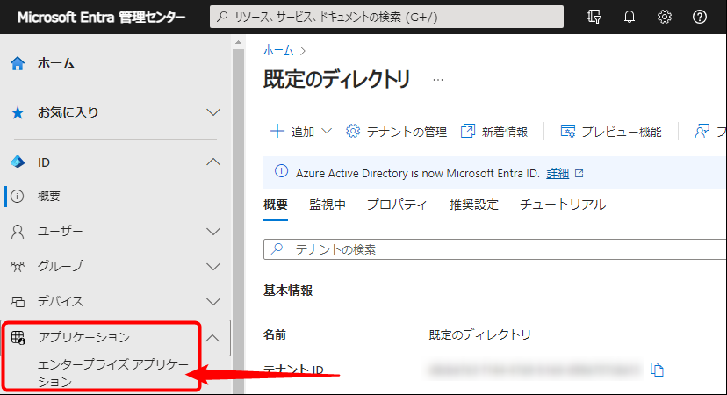This screenshot has height=395, width=727.
Task: Click the アプリケーション grid icon
Action: coord(18,338)
